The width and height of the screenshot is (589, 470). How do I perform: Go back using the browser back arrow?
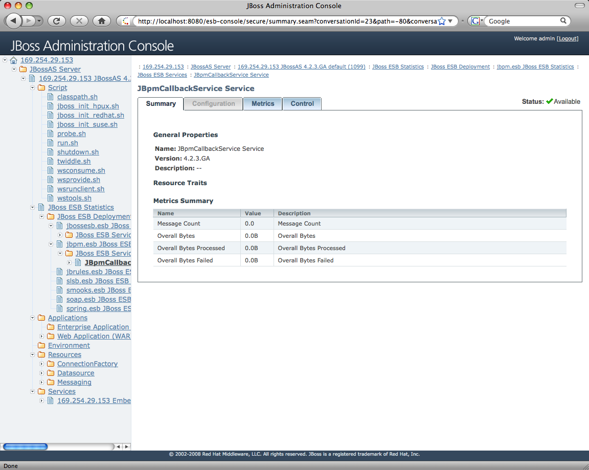click(x=14, y=20)
